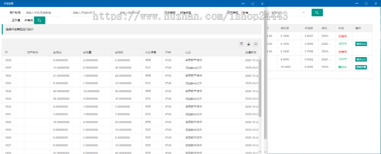Focus the phone or email account input

tap(41, 13)
